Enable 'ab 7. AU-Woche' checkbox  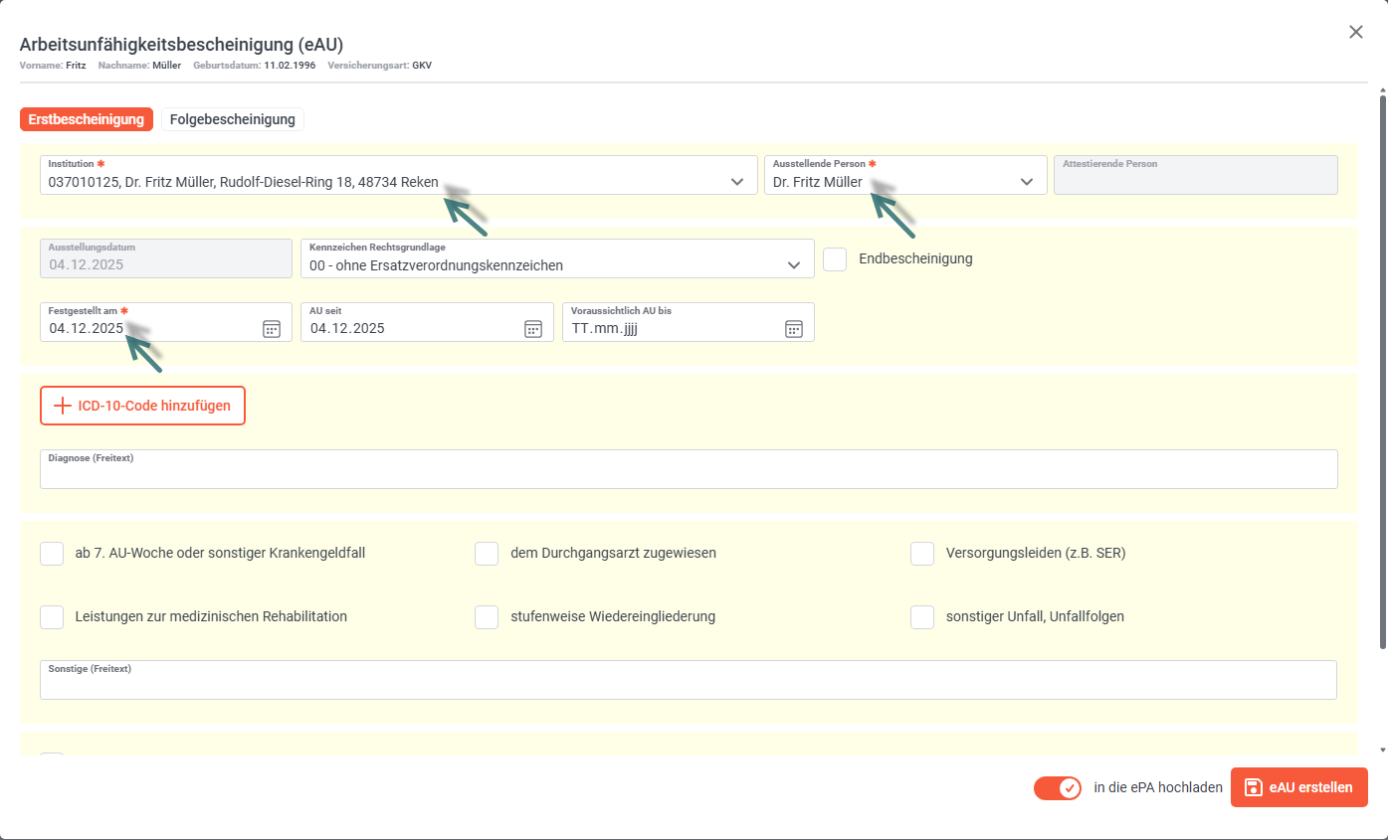point(52,553)
